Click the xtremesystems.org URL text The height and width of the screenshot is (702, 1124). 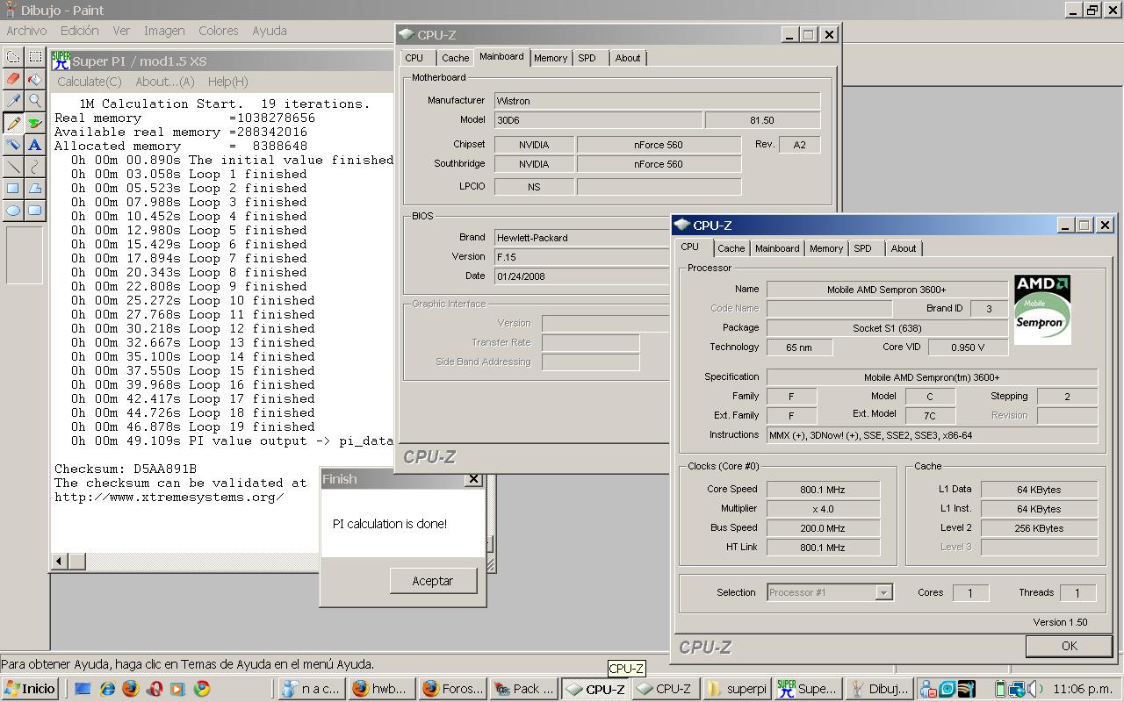pos(169,497)
